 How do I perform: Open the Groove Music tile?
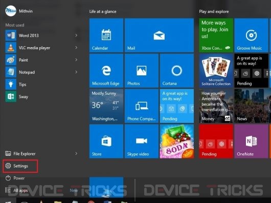pos(251,35)
